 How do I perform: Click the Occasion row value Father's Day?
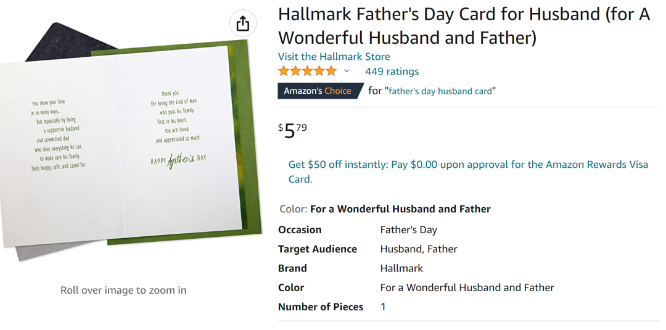coord(409,230)
